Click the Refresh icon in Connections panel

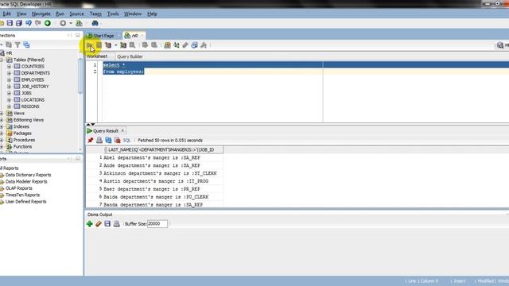[x=9, y=44]
